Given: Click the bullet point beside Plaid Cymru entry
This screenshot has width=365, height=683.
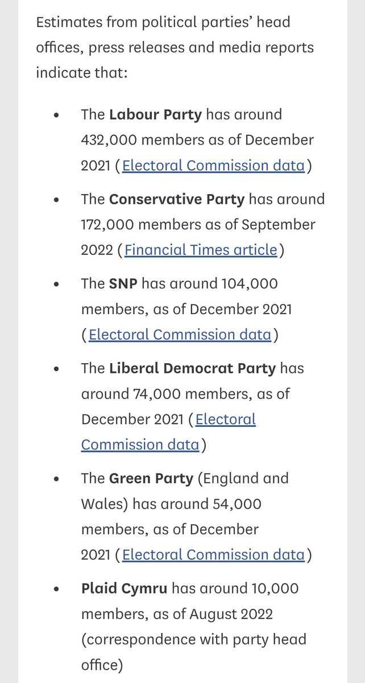Looking at the screenshot, I should pos(56,589).
